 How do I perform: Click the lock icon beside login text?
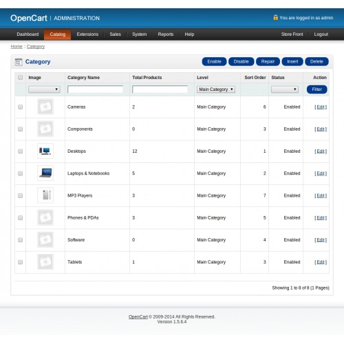pyautogui.click(x=275, y=17)
